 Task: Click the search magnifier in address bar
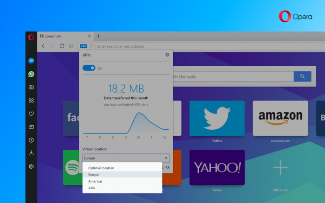point(91,46)
